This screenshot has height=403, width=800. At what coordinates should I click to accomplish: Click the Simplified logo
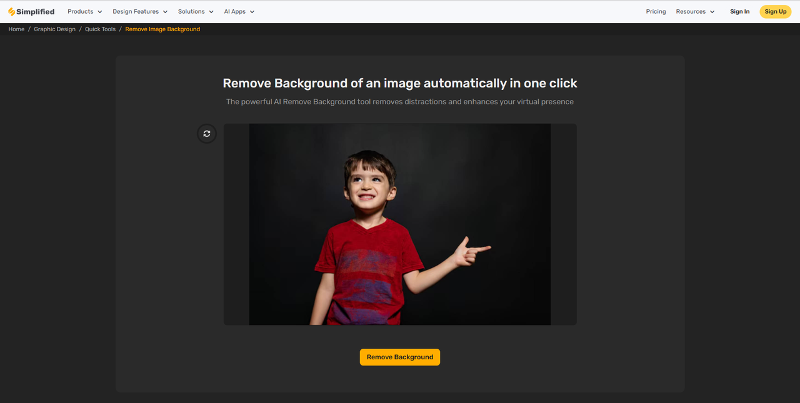(x=31, y=11)
